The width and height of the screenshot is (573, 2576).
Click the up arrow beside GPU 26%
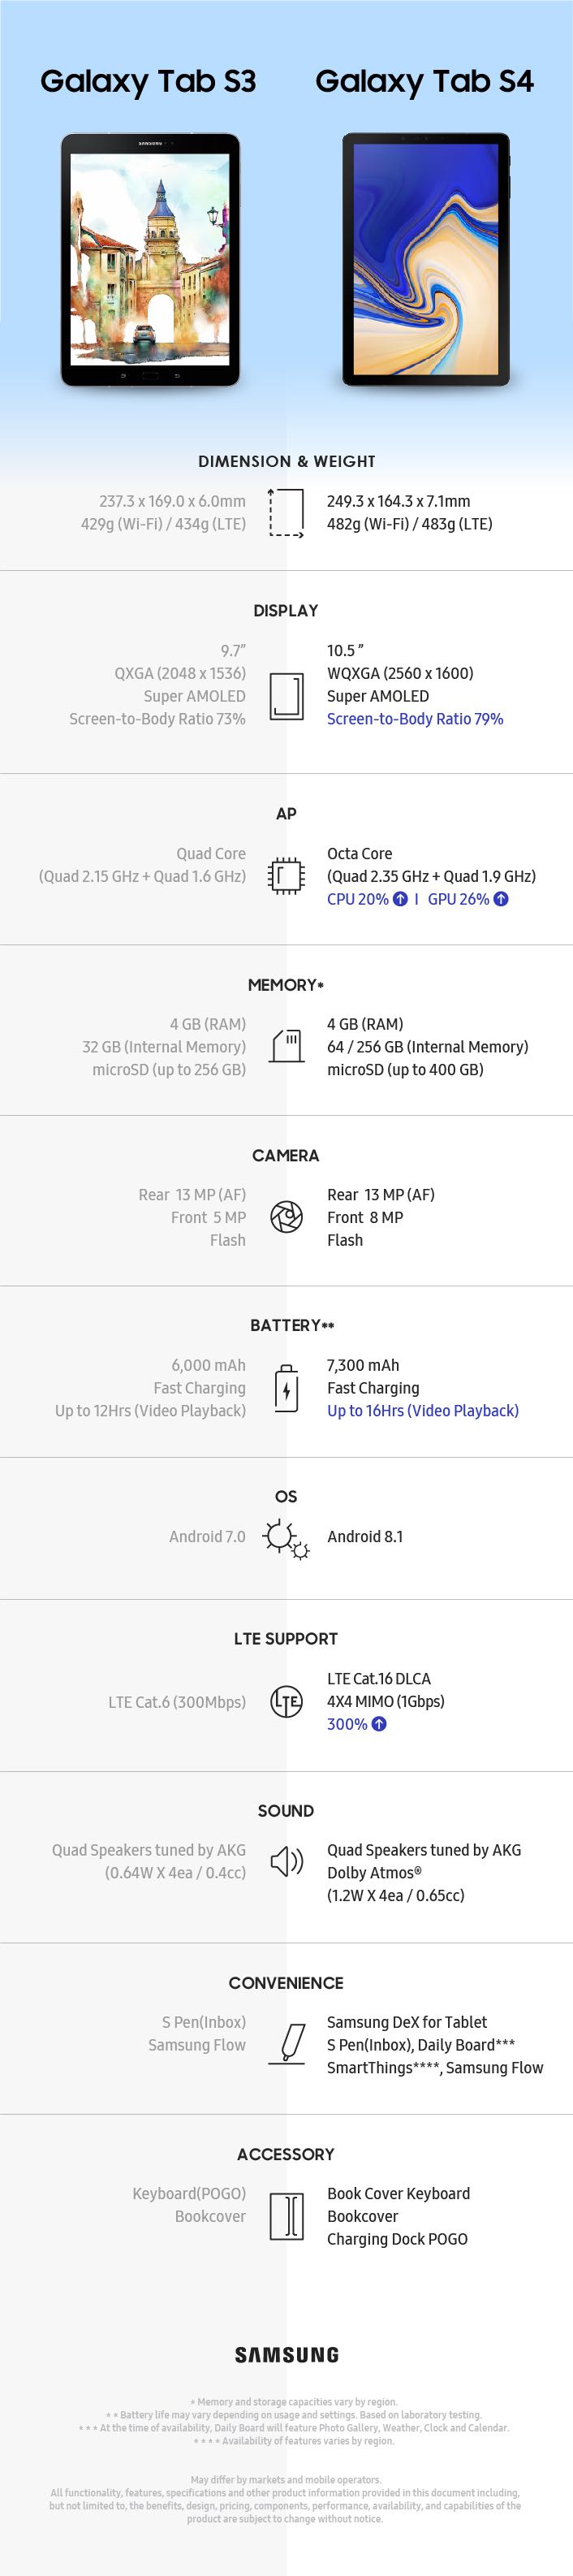coord(501,899)
